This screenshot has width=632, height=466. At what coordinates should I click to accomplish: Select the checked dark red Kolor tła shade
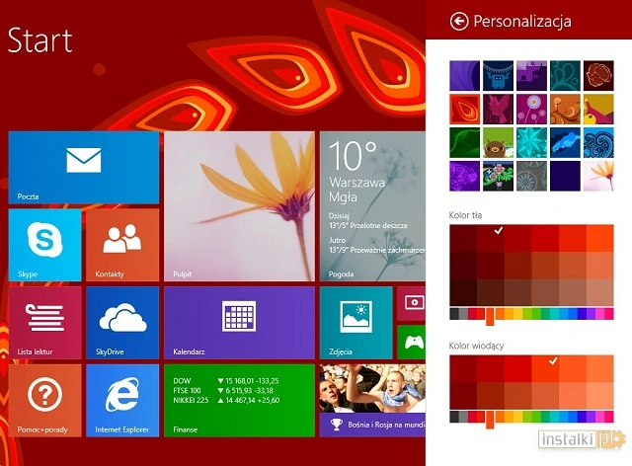tap(491, 238)
